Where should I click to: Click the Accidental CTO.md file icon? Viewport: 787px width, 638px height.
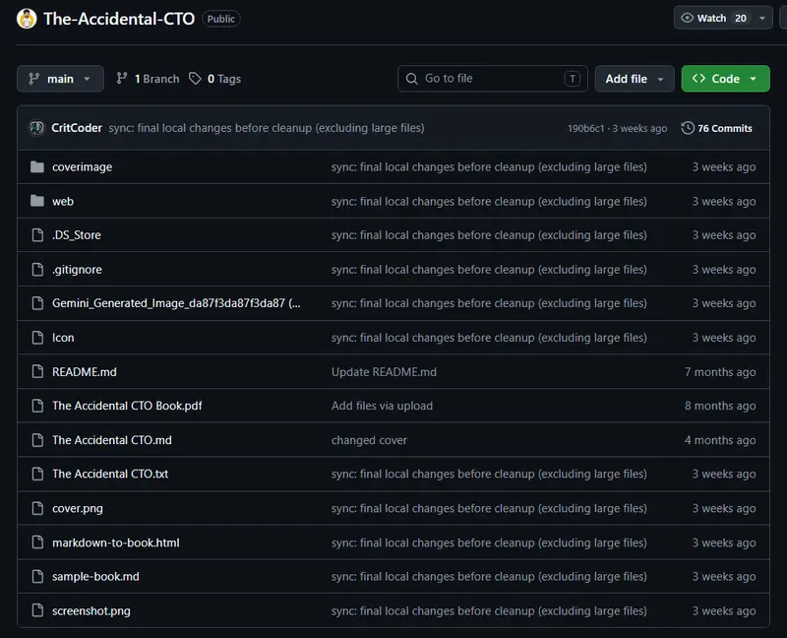point(37,440)
